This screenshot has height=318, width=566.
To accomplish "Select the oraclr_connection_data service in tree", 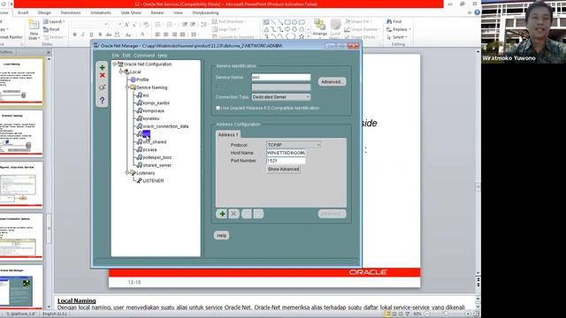I will [165, 126].
